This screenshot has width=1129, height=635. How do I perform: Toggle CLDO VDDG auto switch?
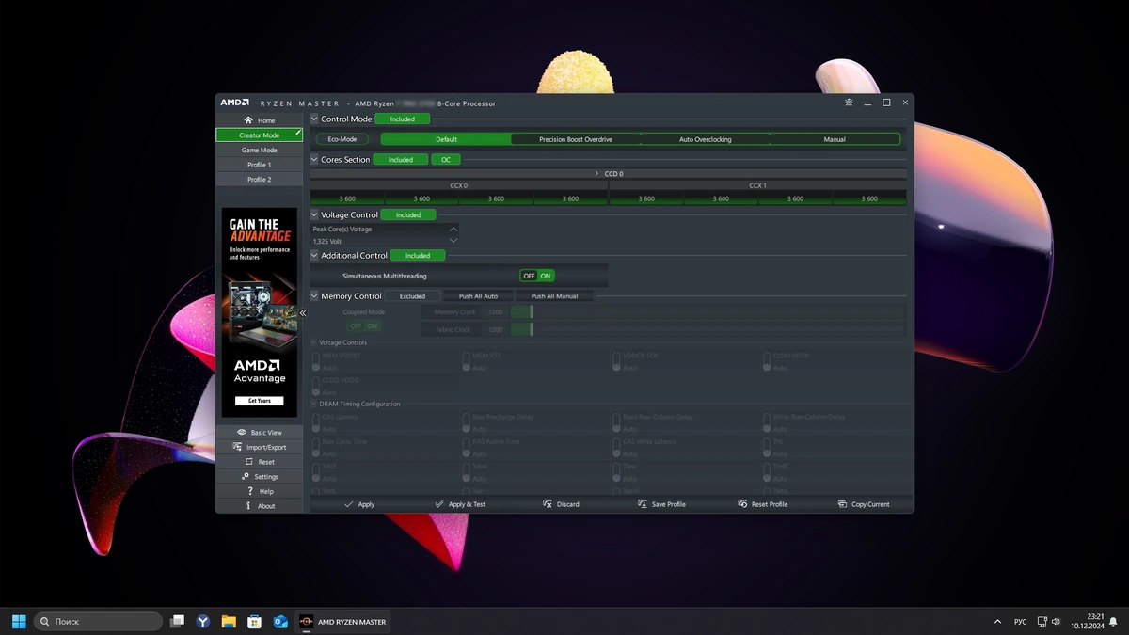pos(316,386)
